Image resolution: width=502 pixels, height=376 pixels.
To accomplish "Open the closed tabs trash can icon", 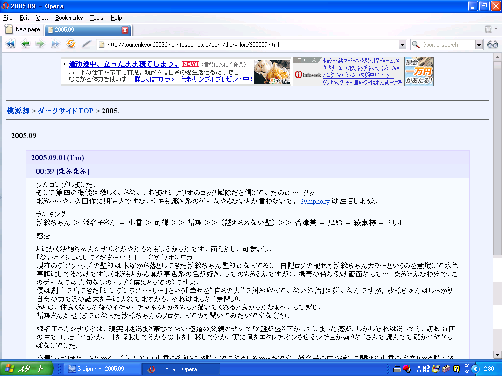I will (488, 30).
